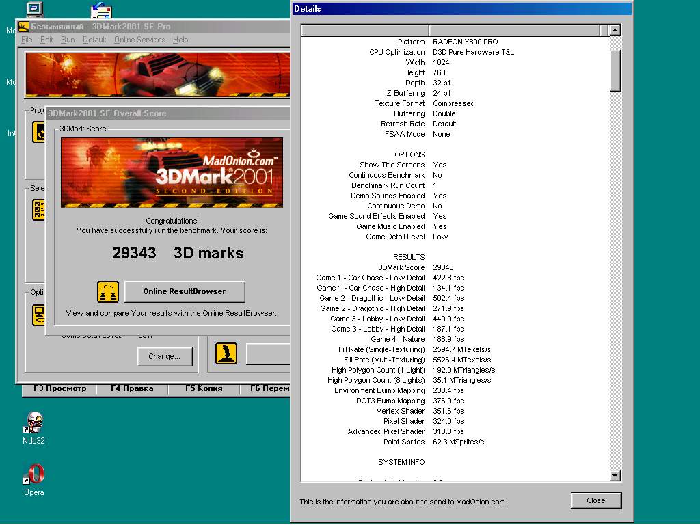Open the Default menu

(x=94, y=40)
